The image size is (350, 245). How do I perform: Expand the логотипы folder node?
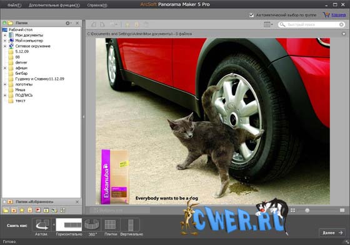5,84
